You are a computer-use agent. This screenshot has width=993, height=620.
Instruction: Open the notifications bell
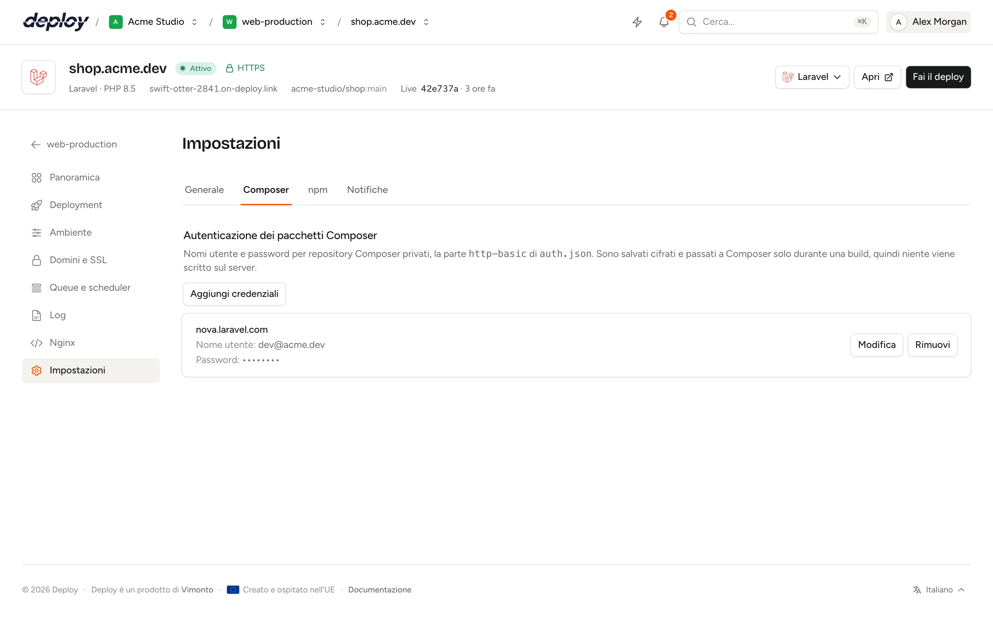click(664, 22)
